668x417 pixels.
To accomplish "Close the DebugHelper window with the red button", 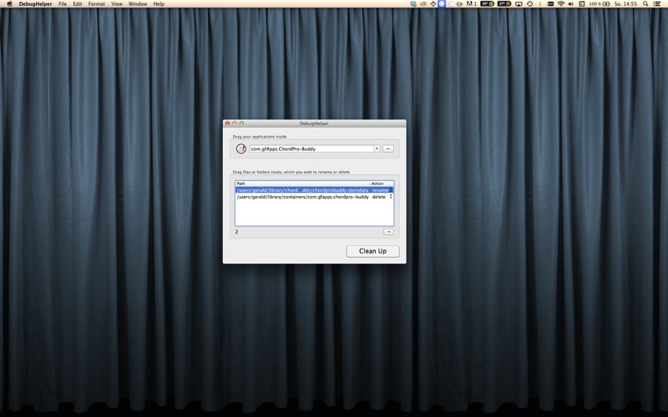I will (227, 123).
